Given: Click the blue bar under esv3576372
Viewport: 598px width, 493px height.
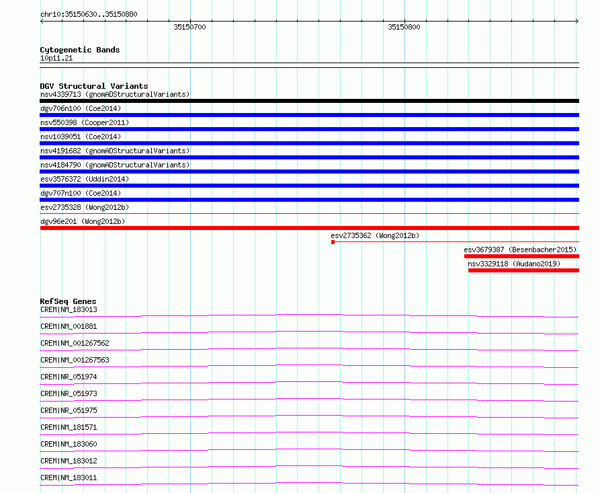Looking at the screenshot, I should (309, 186).
